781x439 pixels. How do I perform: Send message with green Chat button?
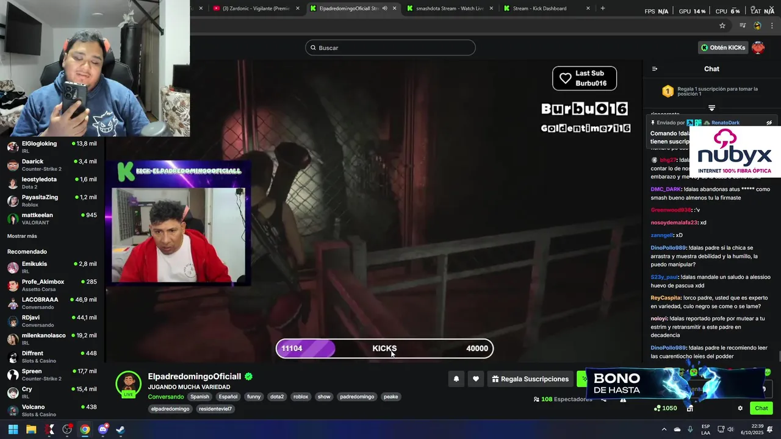(x=761, y=409)
